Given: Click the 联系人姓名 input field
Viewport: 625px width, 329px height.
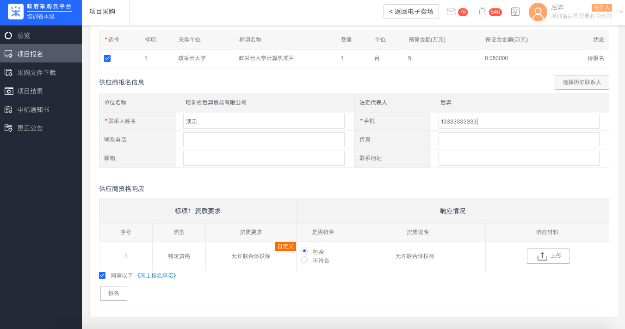Looking at the screenshot, I should click(264, 121).
